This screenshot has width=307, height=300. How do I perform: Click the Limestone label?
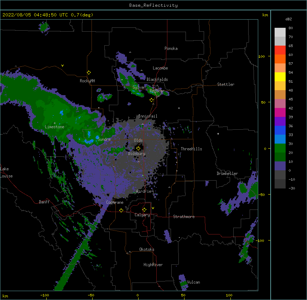tap(54, 127)
